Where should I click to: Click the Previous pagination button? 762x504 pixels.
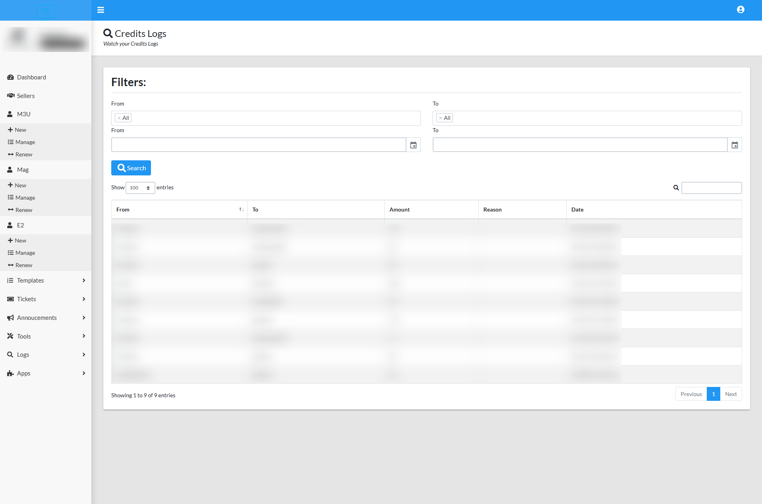pos(691,394)
